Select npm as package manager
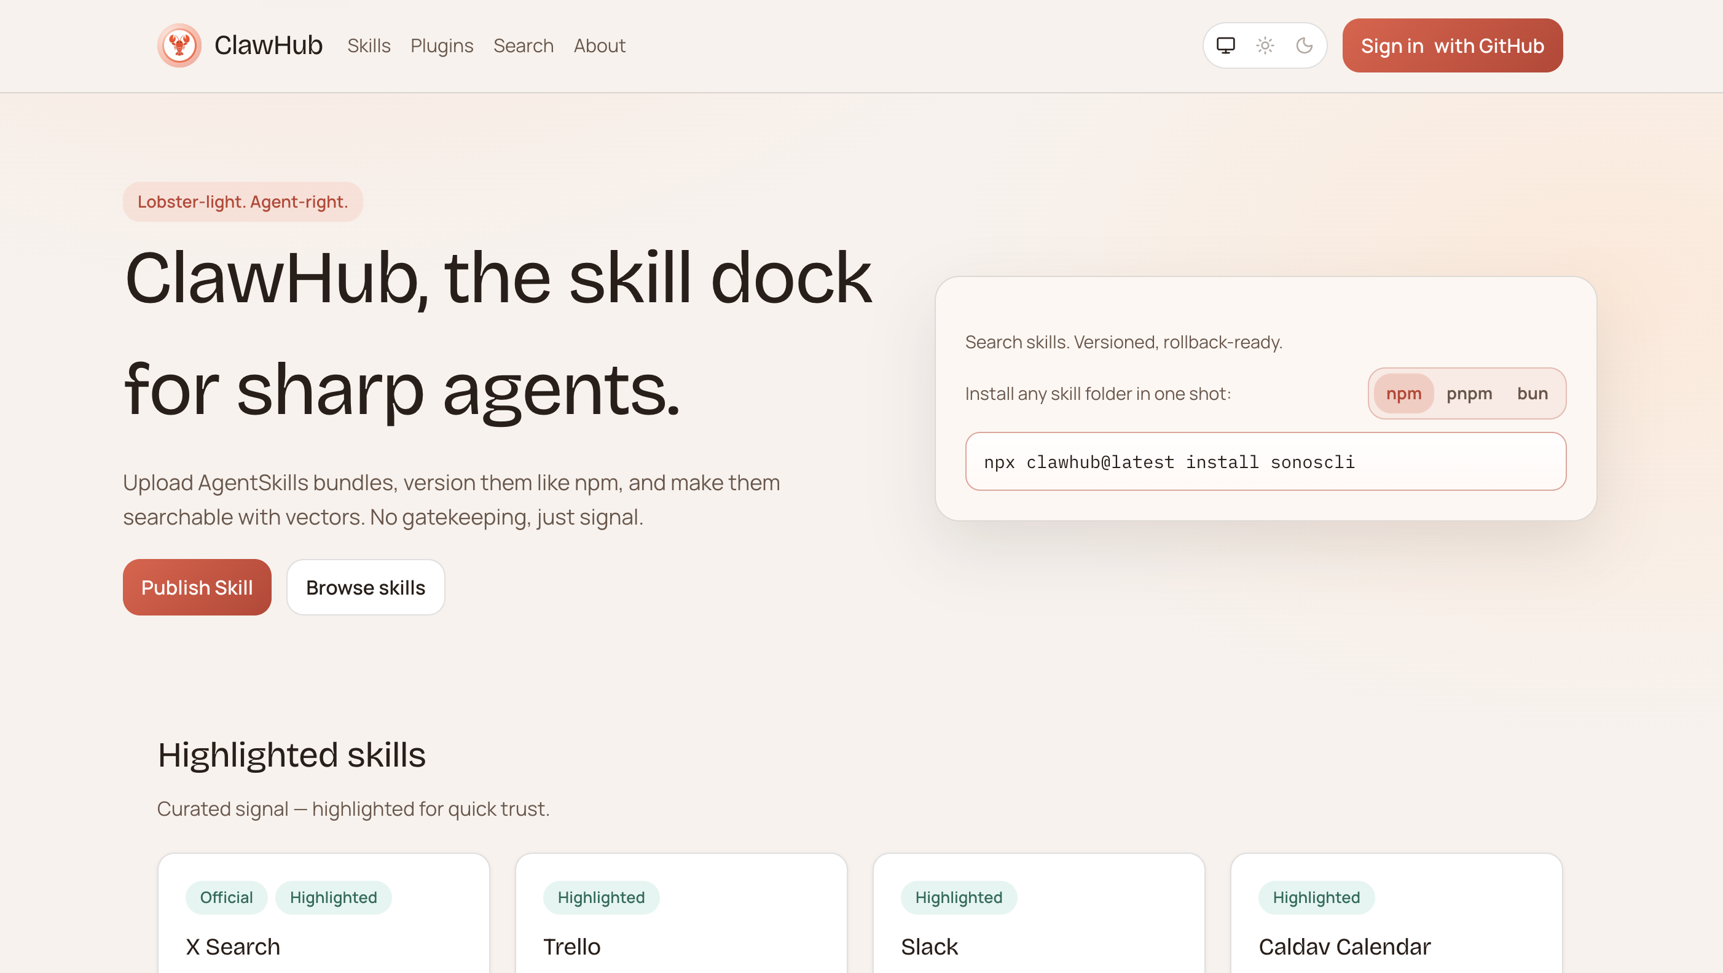Viewport: 1723px width, 973px height. click(x=1403, y=393)
